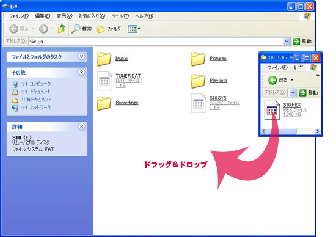The width and height of the screenshot is (336, 237).
Task: Open Edit (編集) menu
Action: point(42,16)
